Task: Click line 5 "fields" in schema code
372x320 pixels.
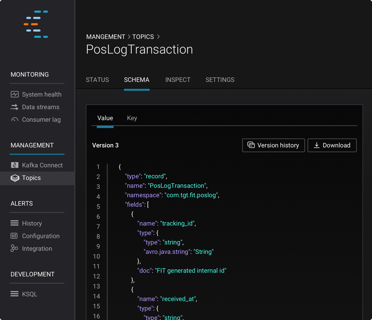Action: [135, 205]
